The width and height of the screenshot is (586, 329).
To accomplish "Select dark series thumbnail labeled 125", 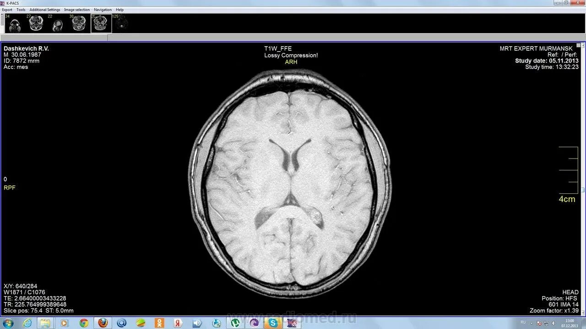I will pyautogui.click(x=121, y=23).
